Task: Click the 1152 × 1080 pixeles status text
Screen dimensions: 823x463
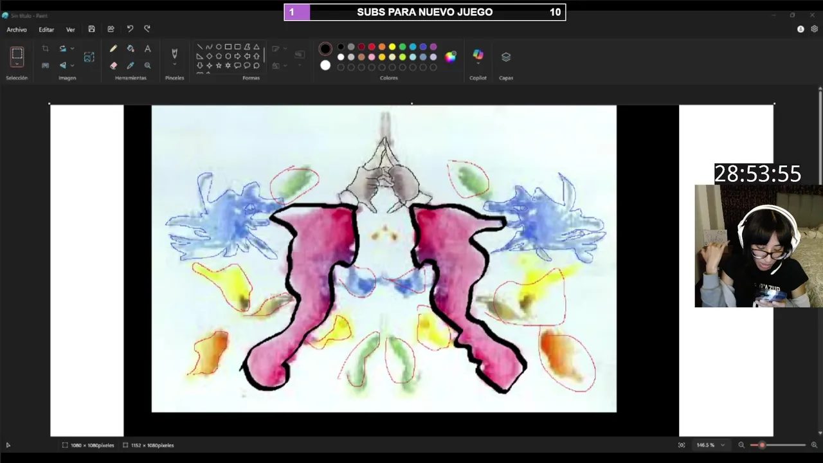Action: (152, 445)
